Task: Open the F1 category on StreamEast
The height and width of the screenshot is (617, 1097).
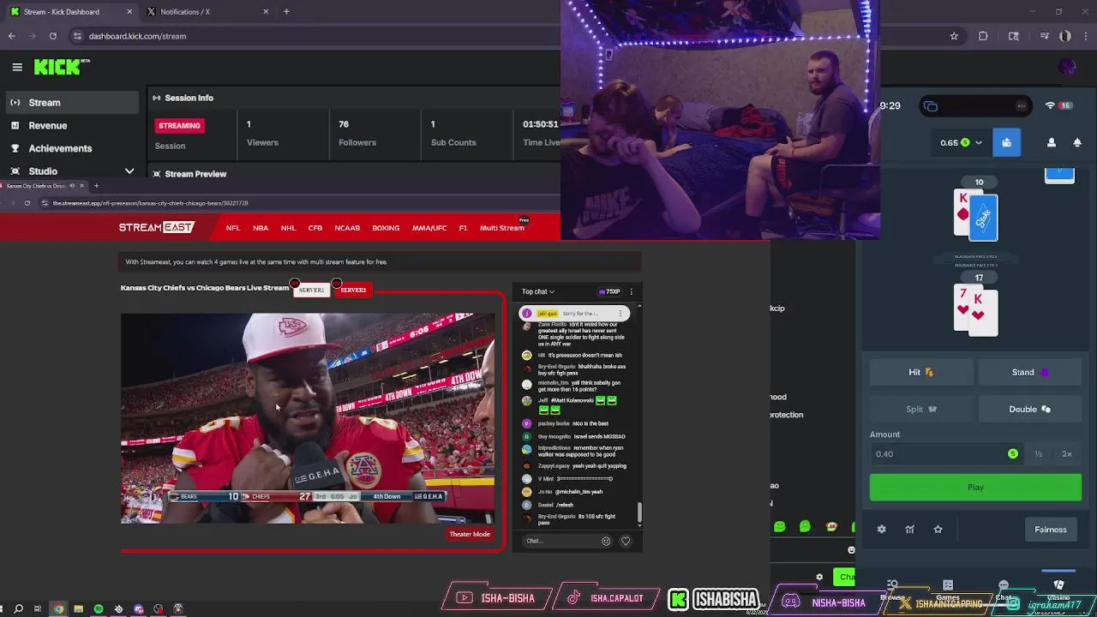Action: [463, 228]
